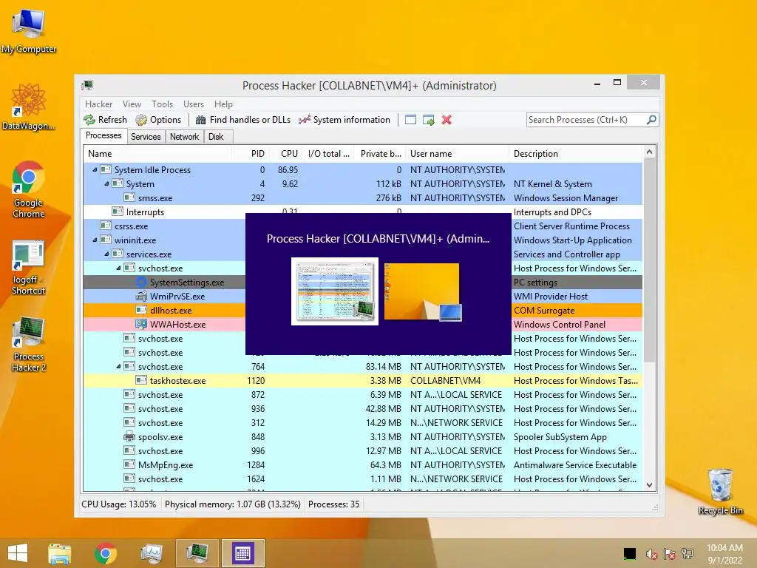Viewport: 757px width, 568px height.
Task: Click the Desktop thumbnail in switcher
Action: coord(422,291)
